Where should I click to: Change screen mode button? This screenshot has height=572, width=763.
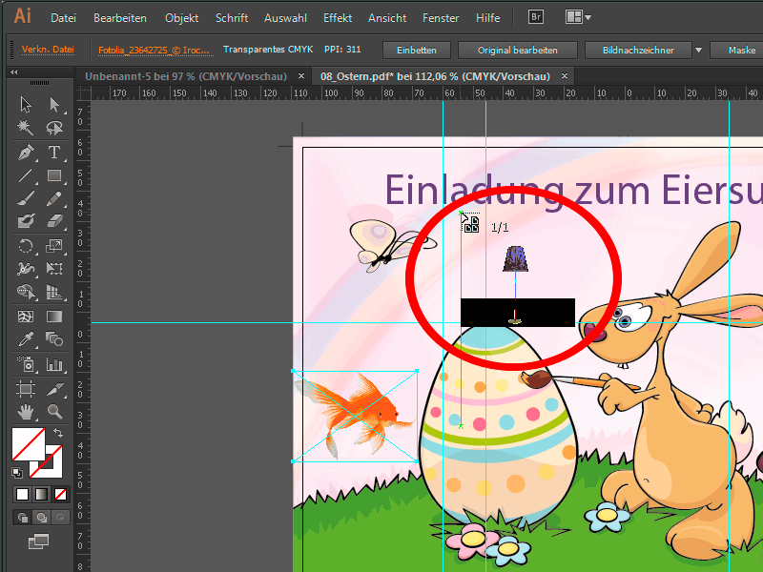coord(39,541)
